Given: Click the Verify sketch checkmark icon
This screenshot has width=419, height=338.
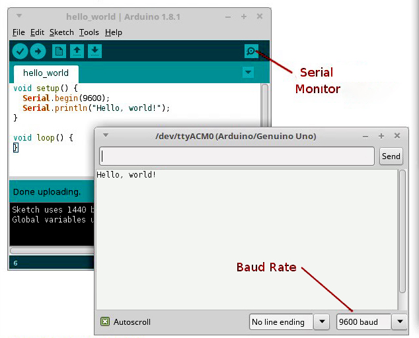Looking at the screenshot, I should pyautogui.click(x=20, y=51).
